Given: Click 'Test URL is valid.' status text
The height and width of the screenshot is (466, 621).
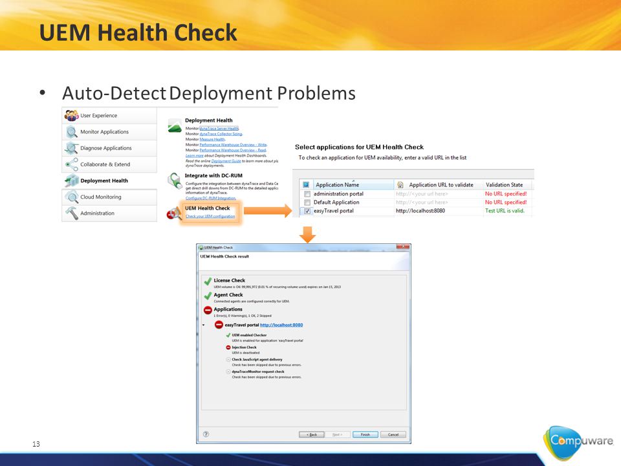Looking at the screenshot, I should click(x=505, y=211).
